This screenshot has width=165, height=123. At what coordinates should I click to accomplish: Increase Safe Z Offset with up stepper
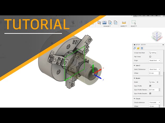[x=160, y=73]
